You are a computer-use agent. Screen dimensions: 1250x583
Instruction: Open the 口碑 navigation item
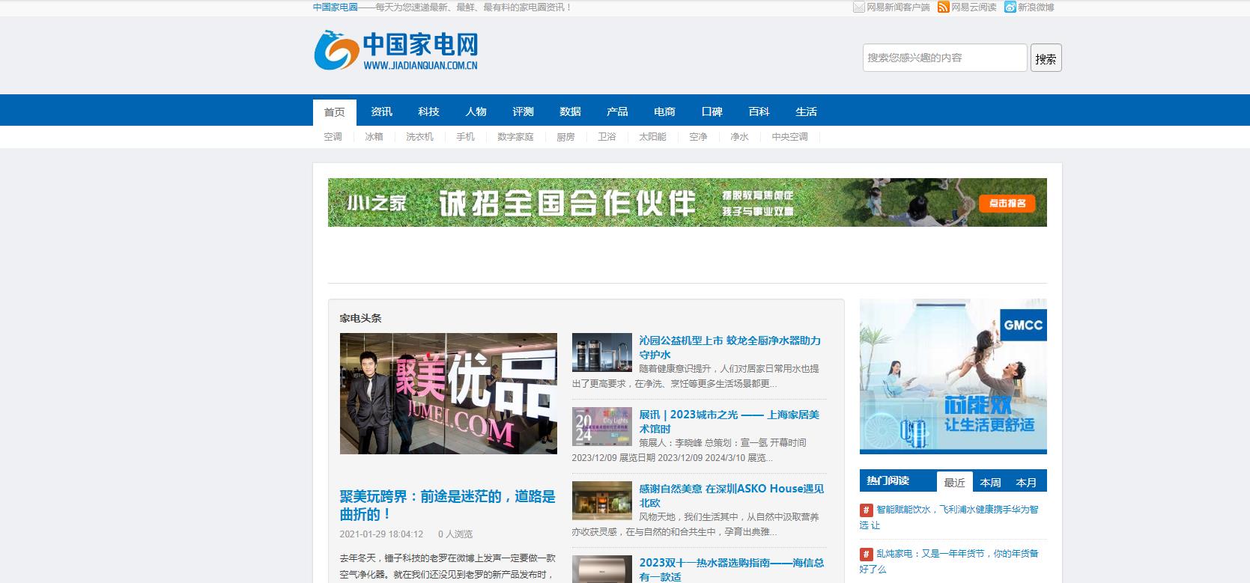712,112
